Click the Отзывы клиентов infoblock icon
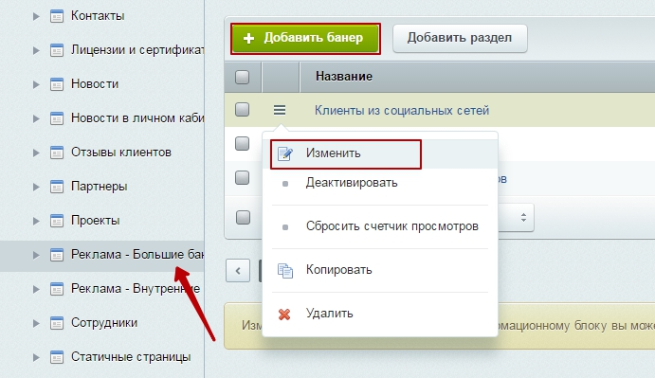The width and height of the screenshot is (655, 378). pyautogui.click(x=56, y=153)
